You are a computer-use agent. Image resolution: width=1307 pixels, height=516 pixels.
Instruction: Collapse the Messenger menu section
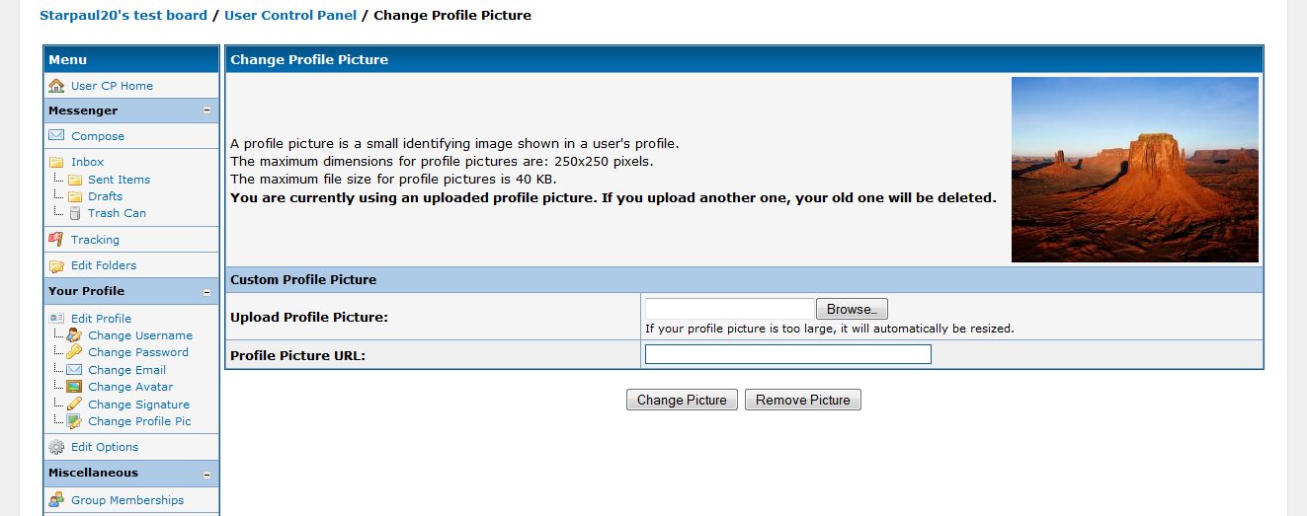tap(206, 111)
